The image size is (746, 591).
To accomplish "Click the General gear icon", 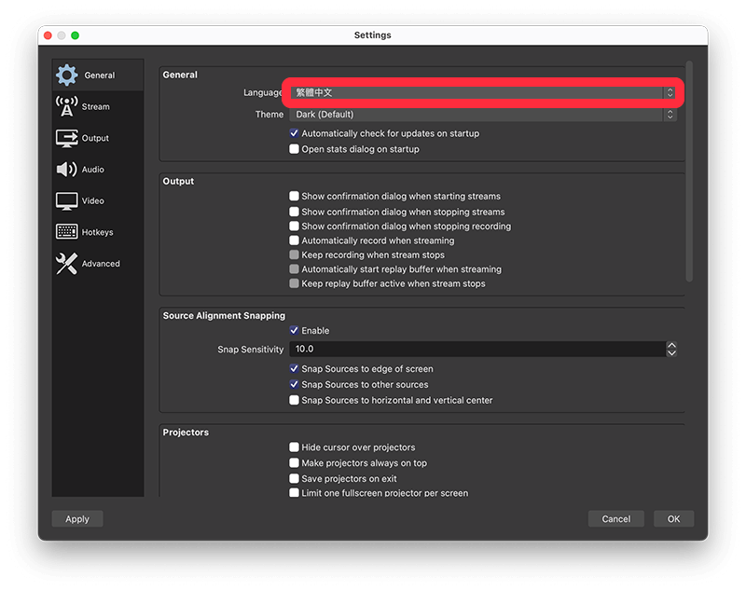I will click(66, 76).
